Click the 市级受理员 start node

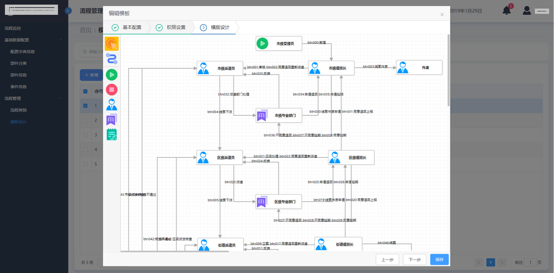coord(279,43)
